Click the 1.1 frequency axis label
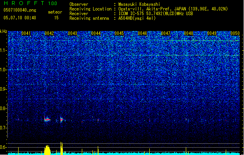This screenshot has height=155, width=244. click(x=3, y=50)
